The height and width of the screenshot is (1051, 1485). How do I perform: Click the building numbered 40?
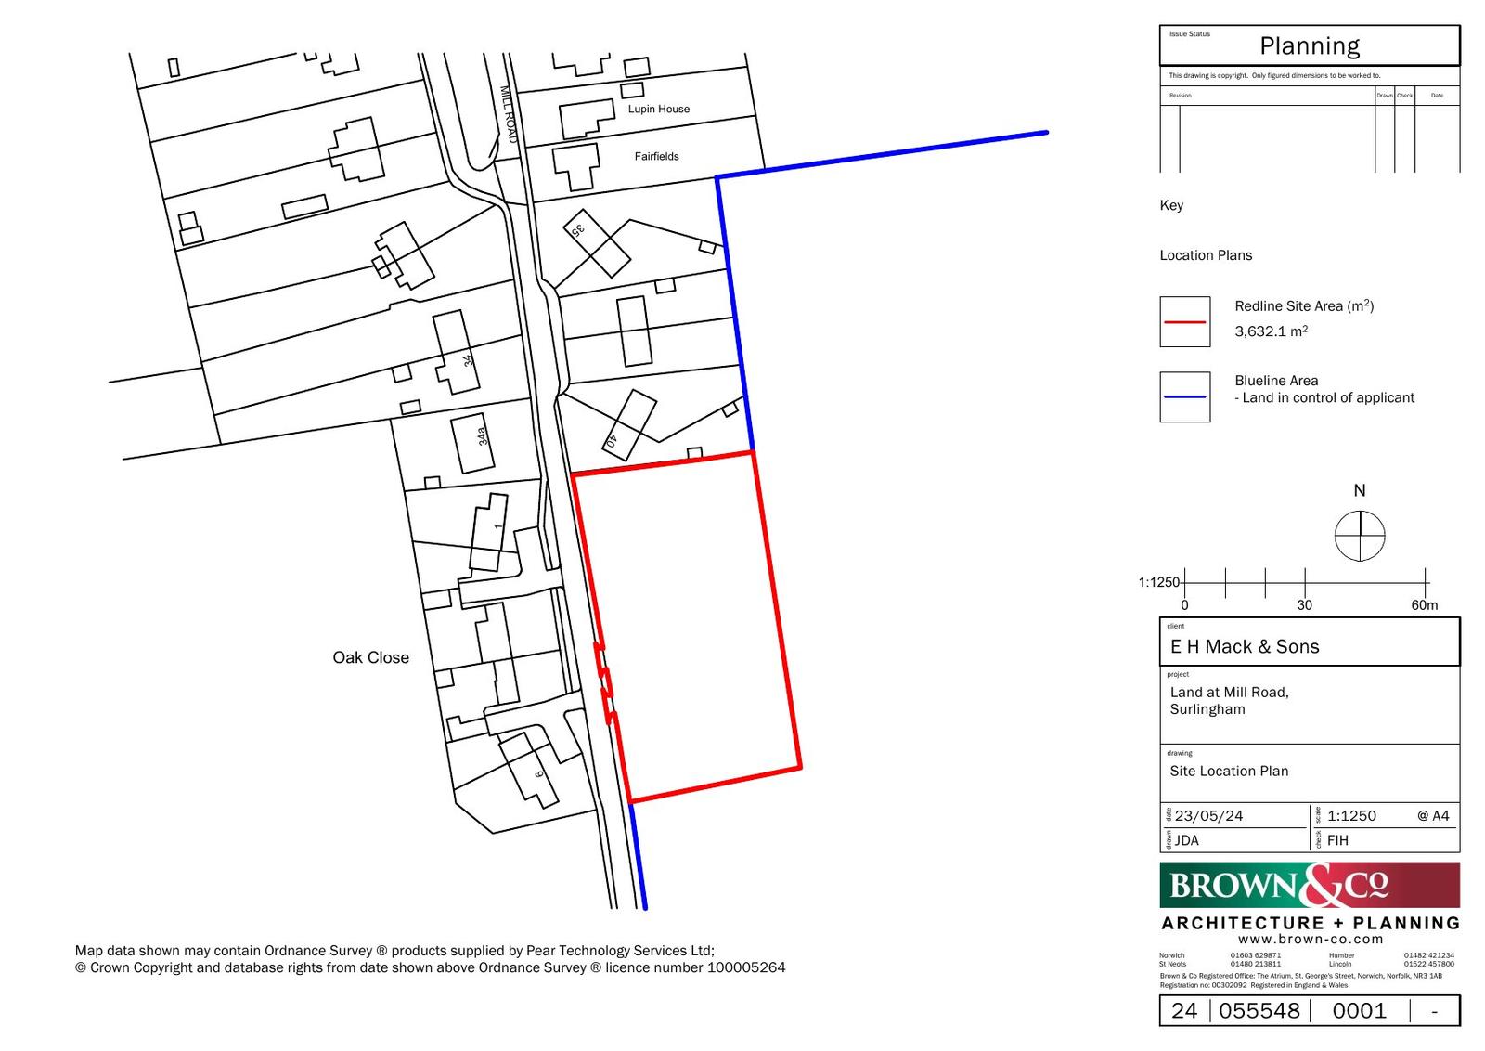tap(630, 425)
